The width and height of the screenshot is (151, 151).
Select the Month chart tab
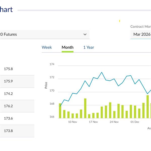(67, 47)
